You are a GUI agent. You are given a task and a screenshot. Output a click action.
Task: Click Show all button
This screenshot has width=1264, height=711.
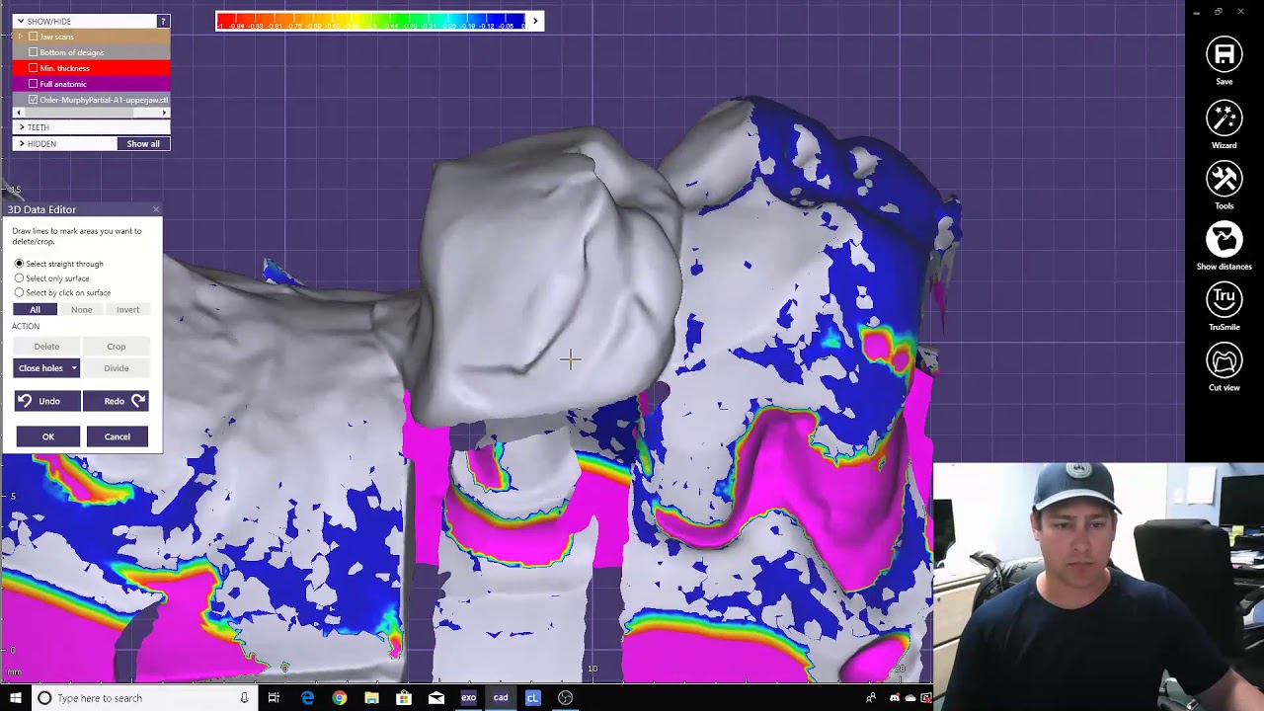[x=143, y=144]
